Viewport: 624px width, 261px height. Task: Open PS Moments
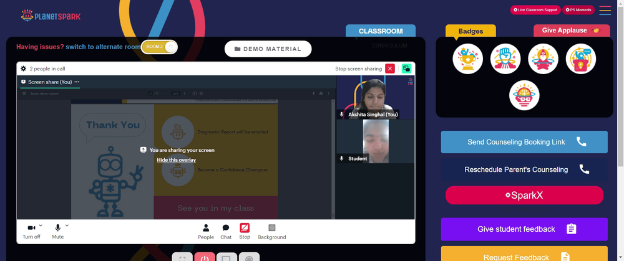[578, 10]
